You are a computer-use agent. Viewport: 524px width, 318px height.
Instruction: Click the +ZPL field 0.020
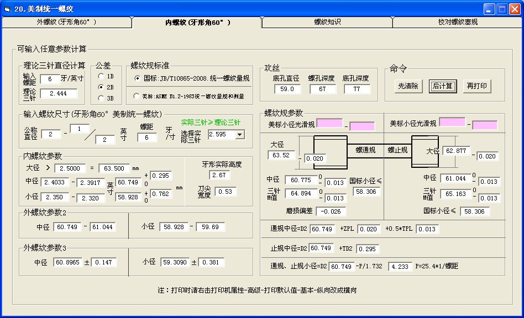pyautogui.click(x=368, y=229)
